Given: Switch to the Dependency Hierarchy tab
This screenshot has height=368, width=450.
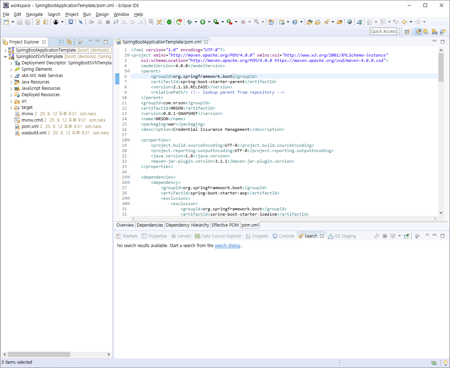Looking at the screenshot, I should [188, 225].
